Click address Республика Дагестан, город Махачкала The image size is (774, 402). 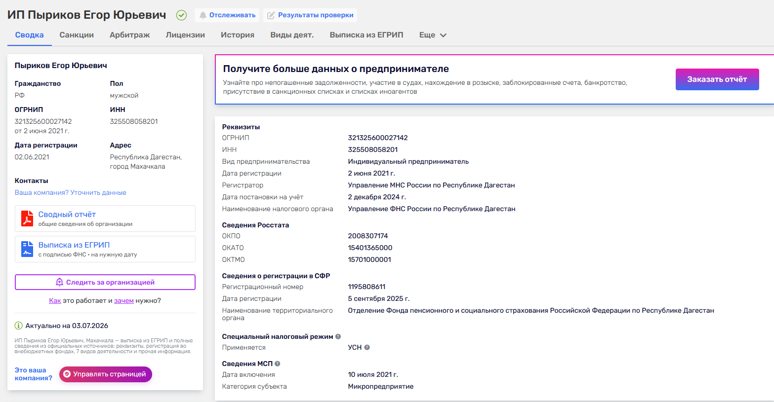click(x=146, y=162)
